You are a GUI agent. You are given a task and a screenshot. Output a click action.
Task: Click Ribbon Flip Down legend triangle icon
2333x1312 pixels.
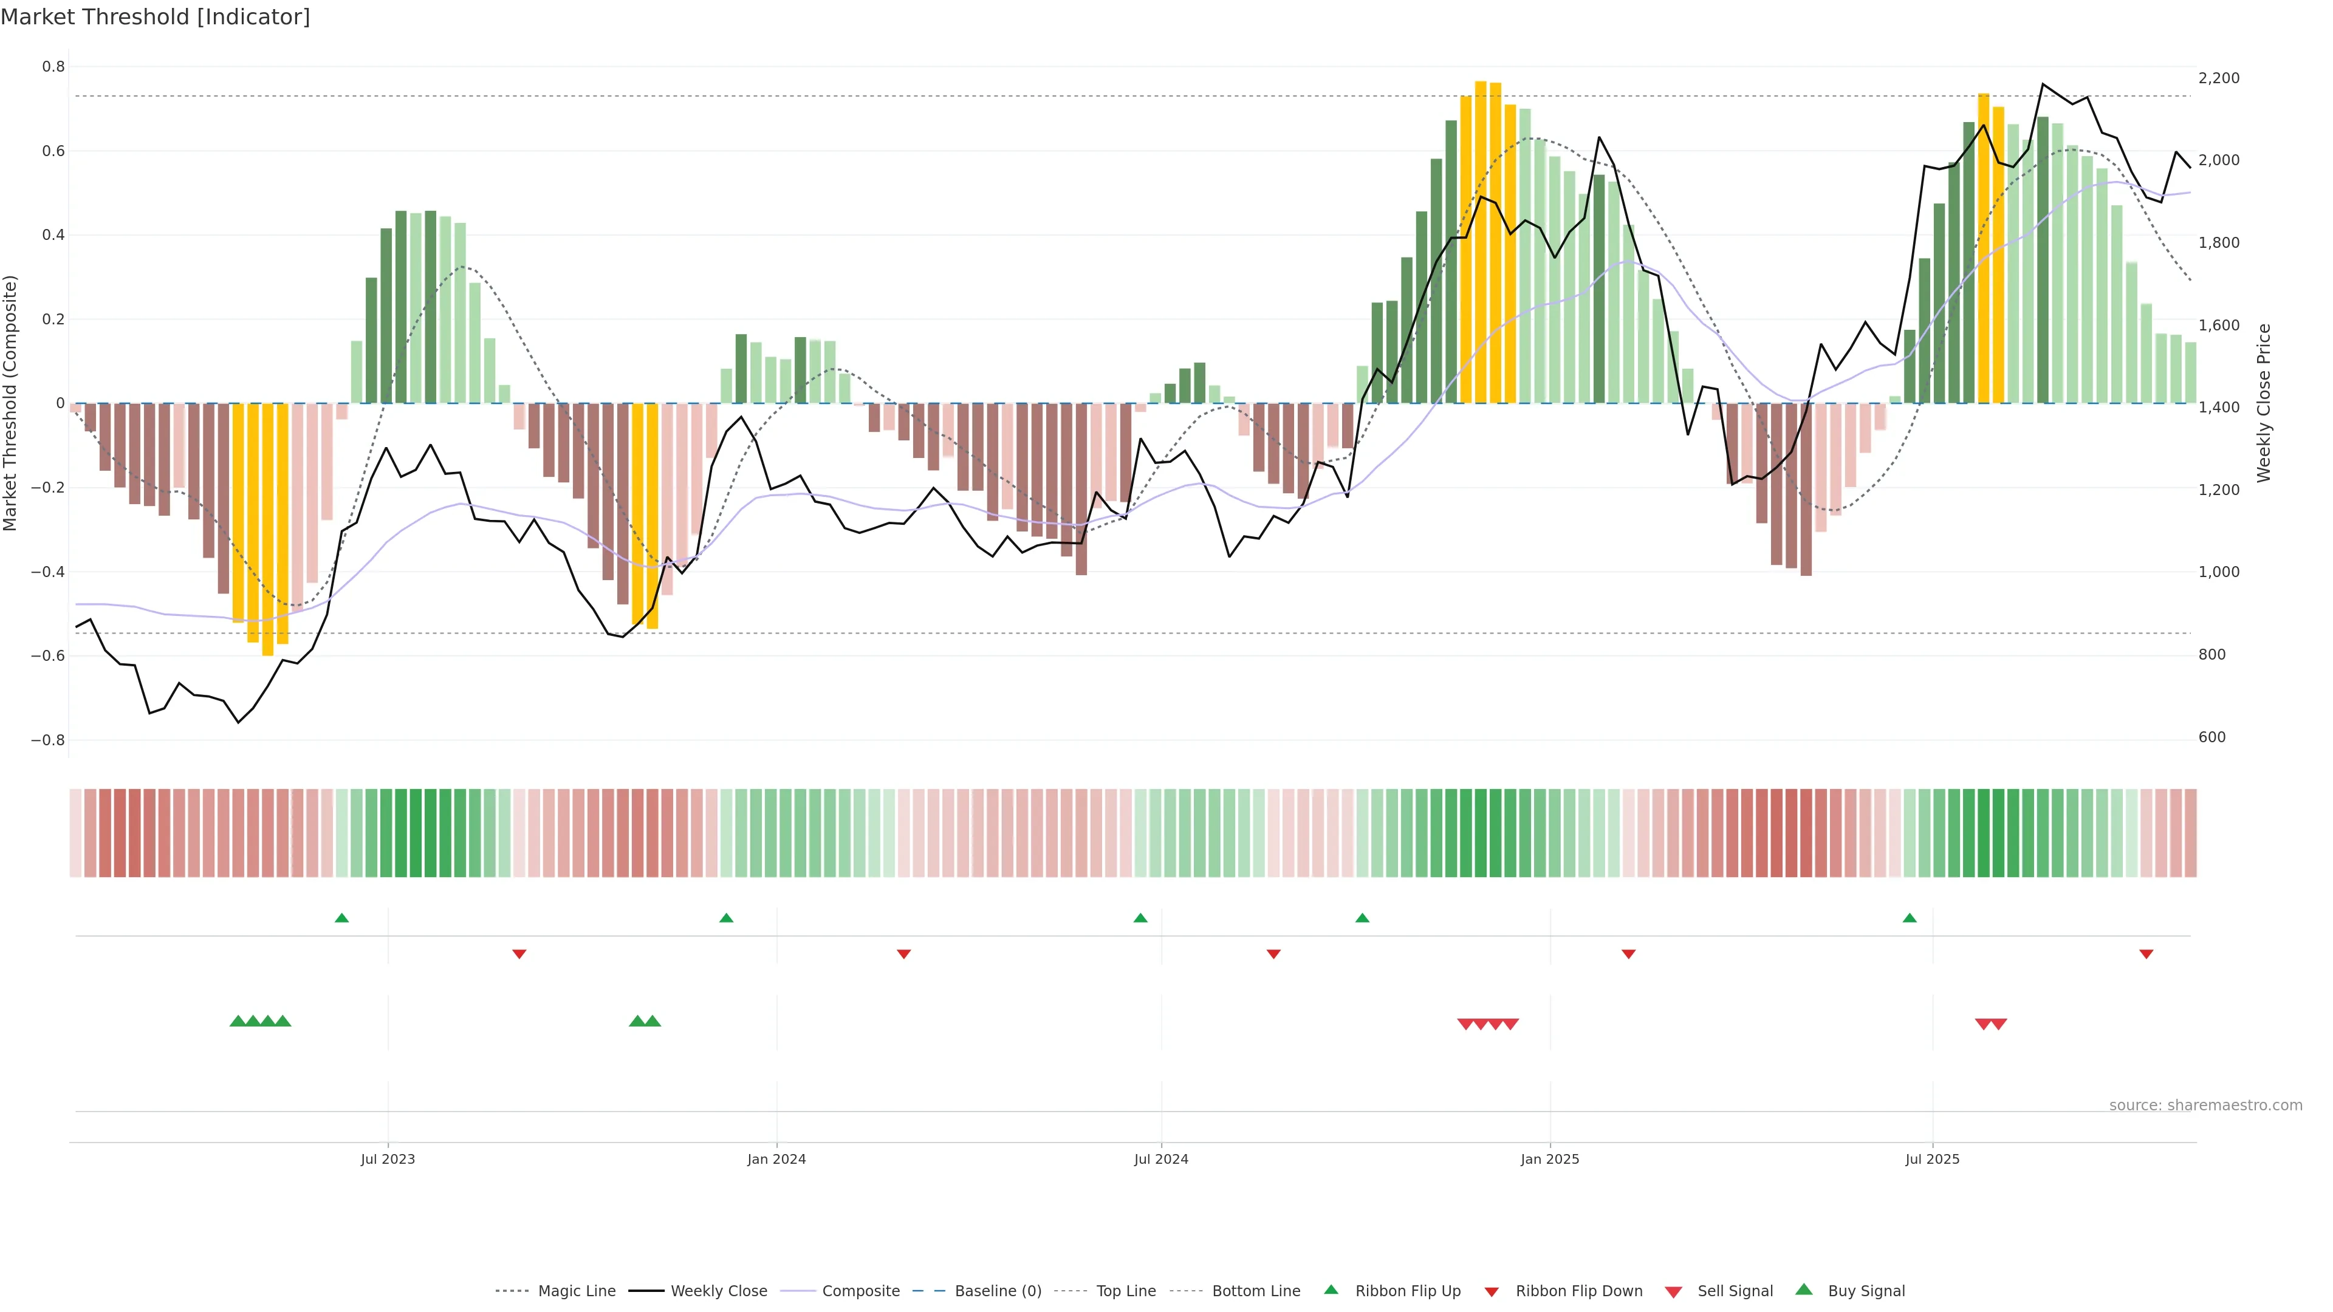1492,1292
